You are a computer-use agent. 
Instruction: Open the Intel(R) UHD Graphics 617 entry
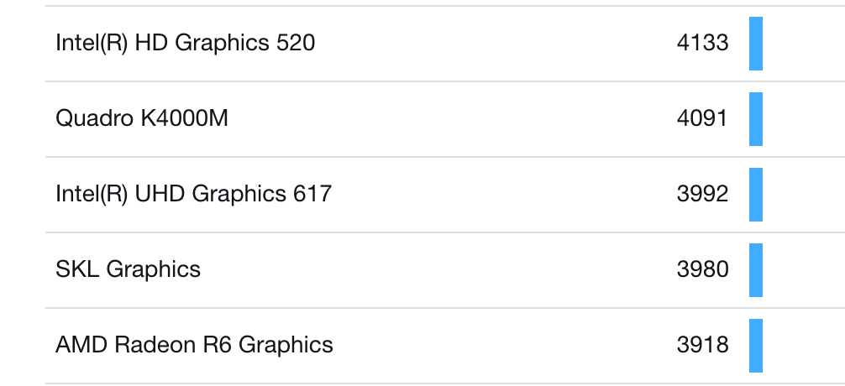tap(193, 194)
